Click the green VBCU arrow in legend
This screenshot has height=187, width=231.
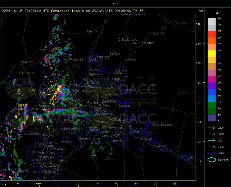211,147
